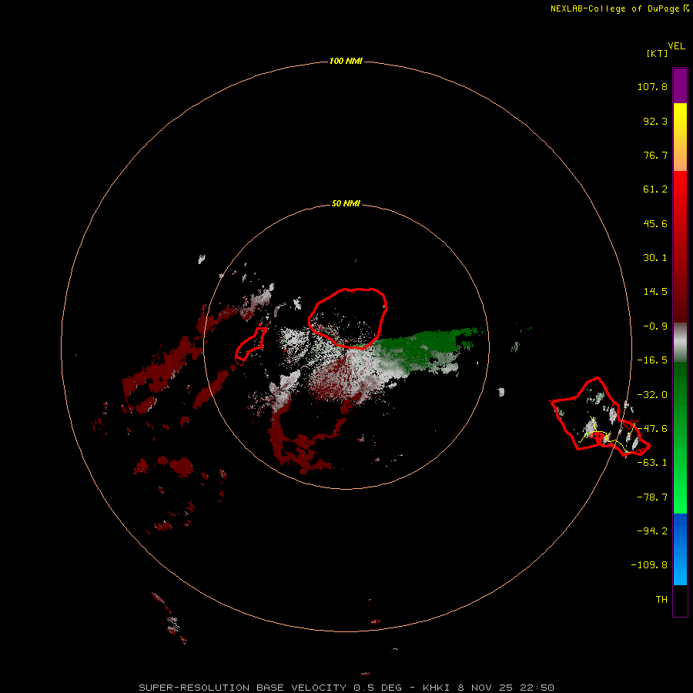Select the -63.1 velocity scale value
Viewport: 693px width, 693px height.
pyautogui.click(x=652, y=463)
